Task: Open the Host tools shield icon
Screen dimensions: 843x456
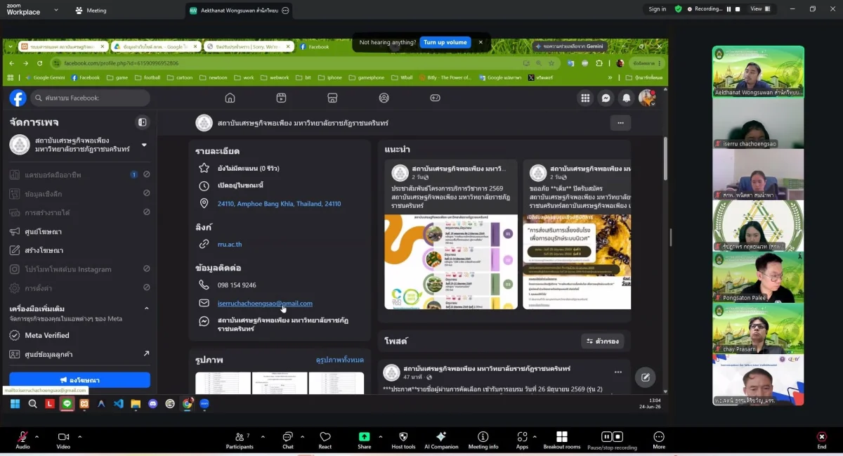Action: tap(403, 440)
